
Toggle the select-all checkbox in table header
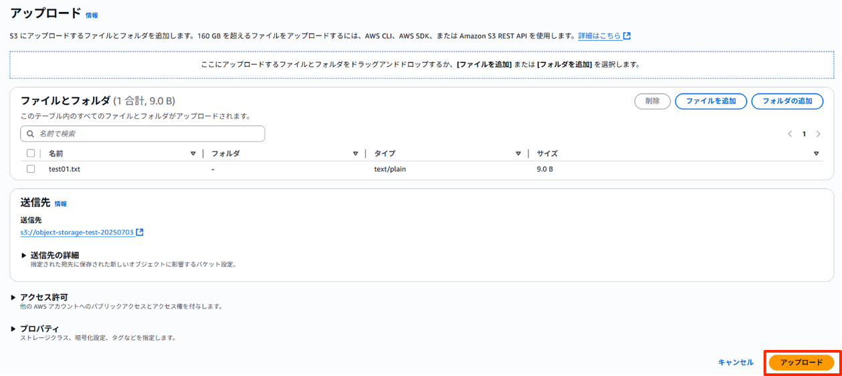tap(31, 154)
